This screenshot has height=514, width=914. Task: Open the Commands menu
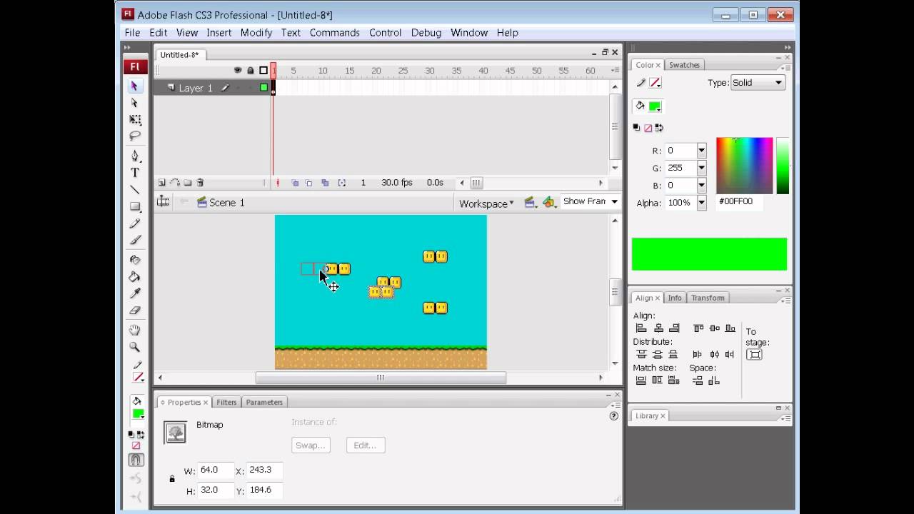[x=335, y=33]
